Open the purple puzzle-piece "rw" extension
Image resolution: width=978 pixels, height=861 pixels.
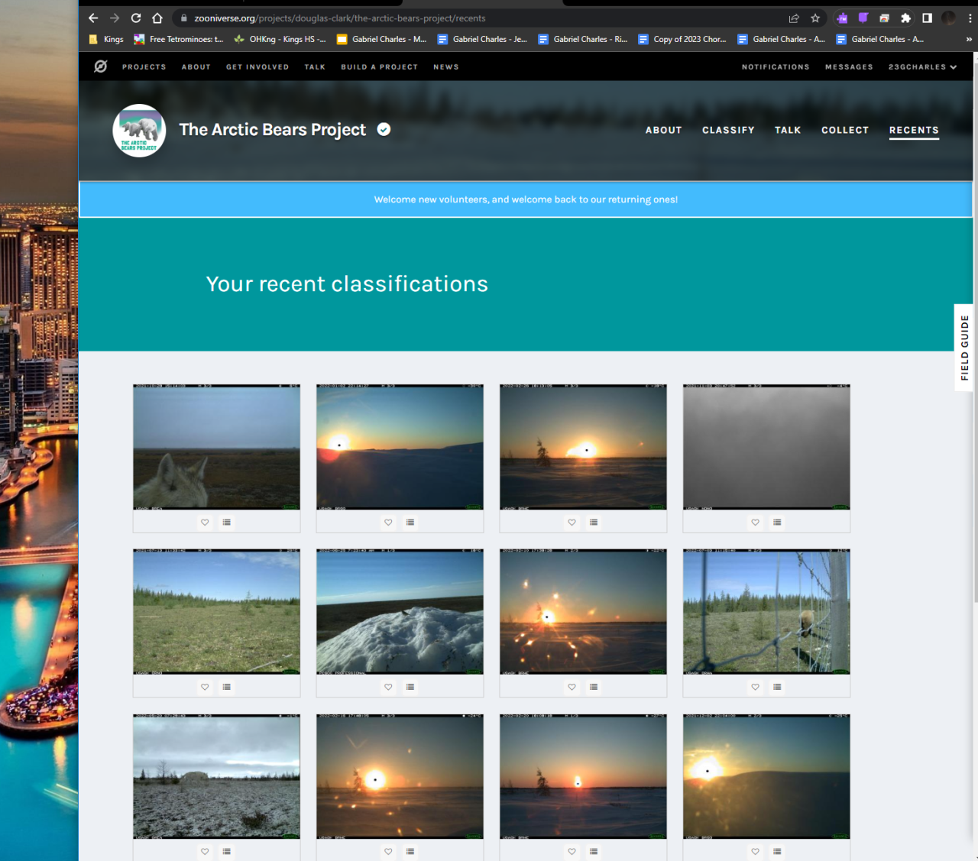[842, 18]
